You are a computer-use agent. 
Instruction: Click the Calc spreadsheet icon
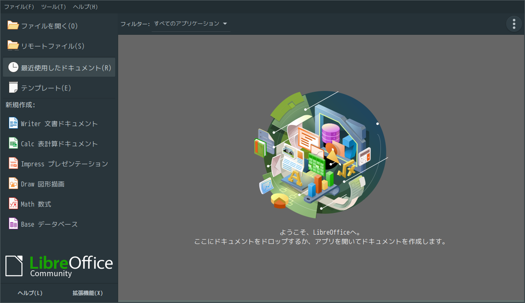click(13, 143)
